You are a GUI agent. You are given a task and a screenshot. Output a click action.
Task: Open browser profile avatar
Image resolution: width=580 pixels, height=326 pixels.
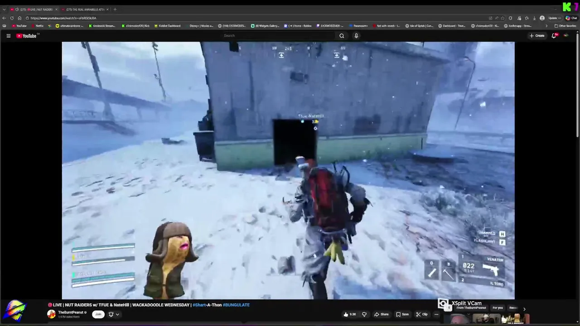(x=542, y=18)
